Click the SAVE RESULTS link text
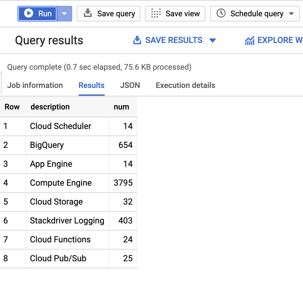 (x=174, y=40)
